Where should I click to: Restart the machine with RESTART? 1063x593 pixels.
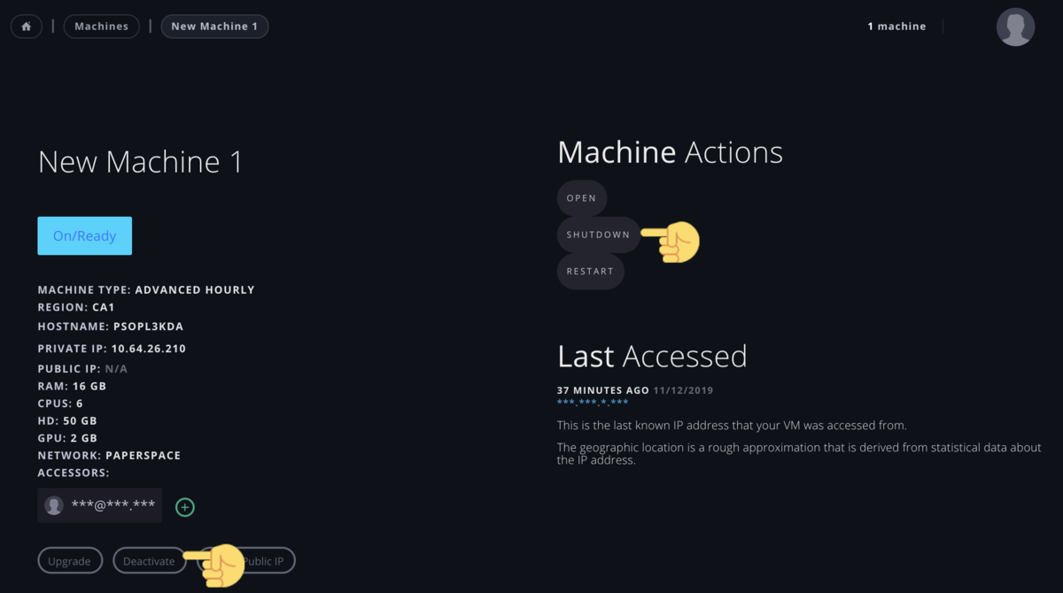590,271
